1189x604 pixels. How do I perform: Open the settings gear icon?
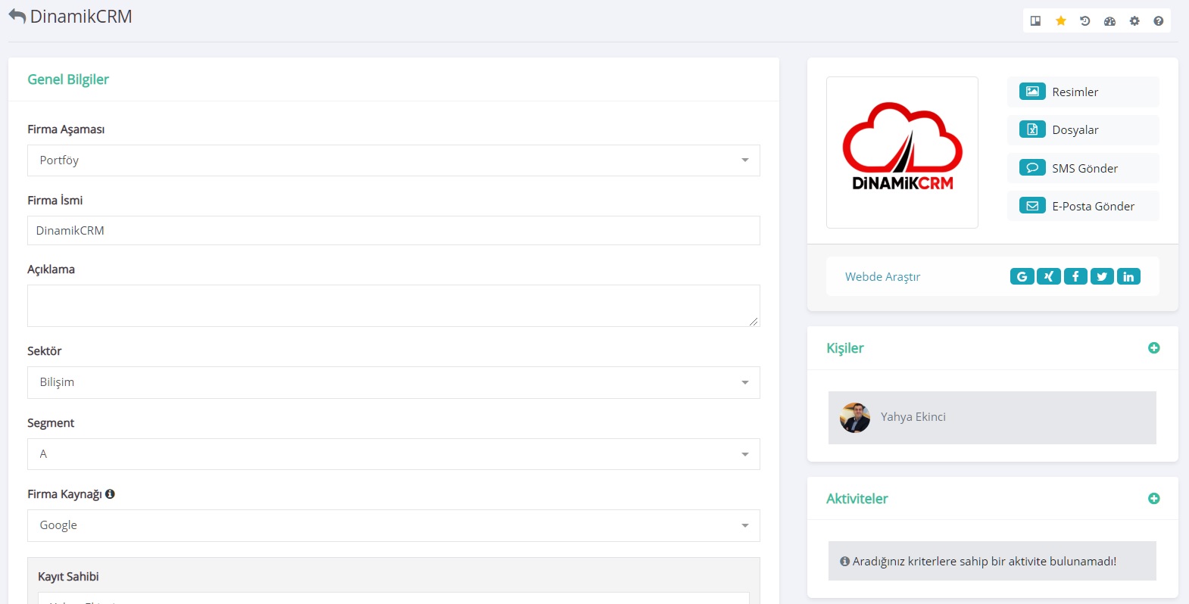1134,21
